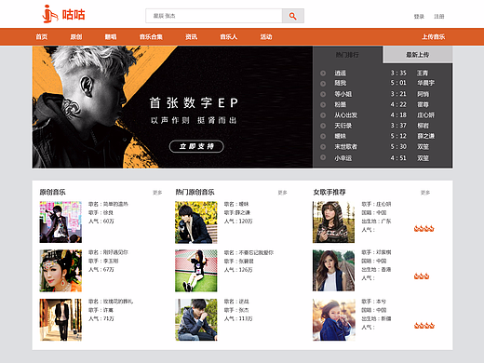484x363 pixels.
Task: Switch to the 最新上传 tab
Action: coord(418,55)
